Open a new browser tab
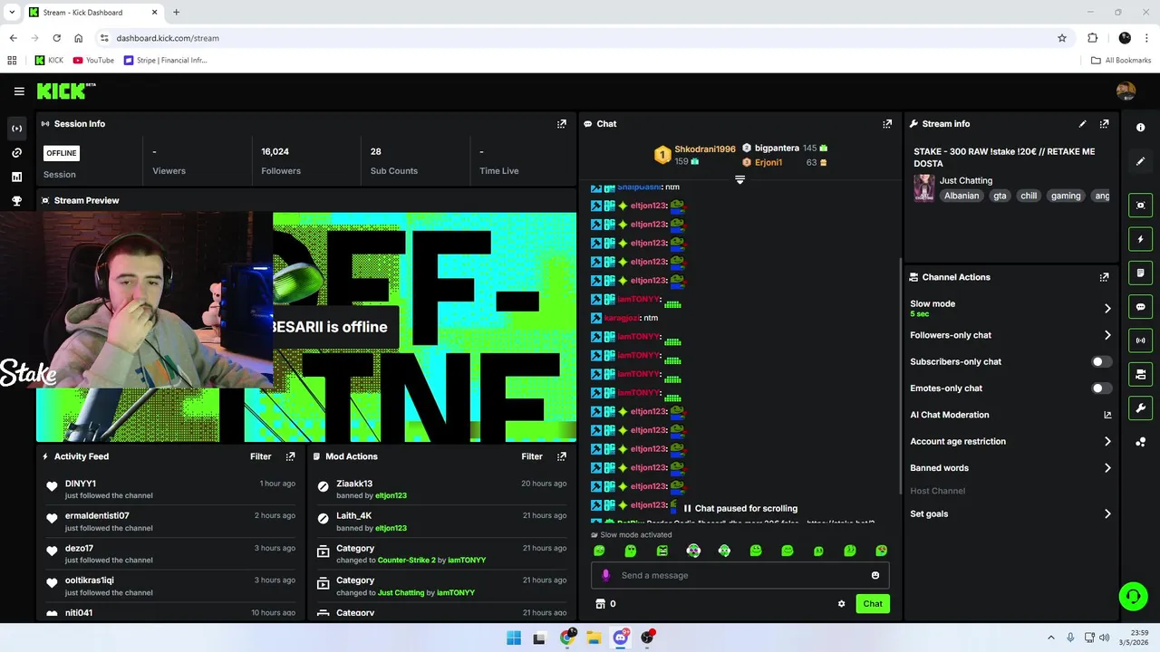The width and height of the screenshot is (1160, 652). pos(176,13)
